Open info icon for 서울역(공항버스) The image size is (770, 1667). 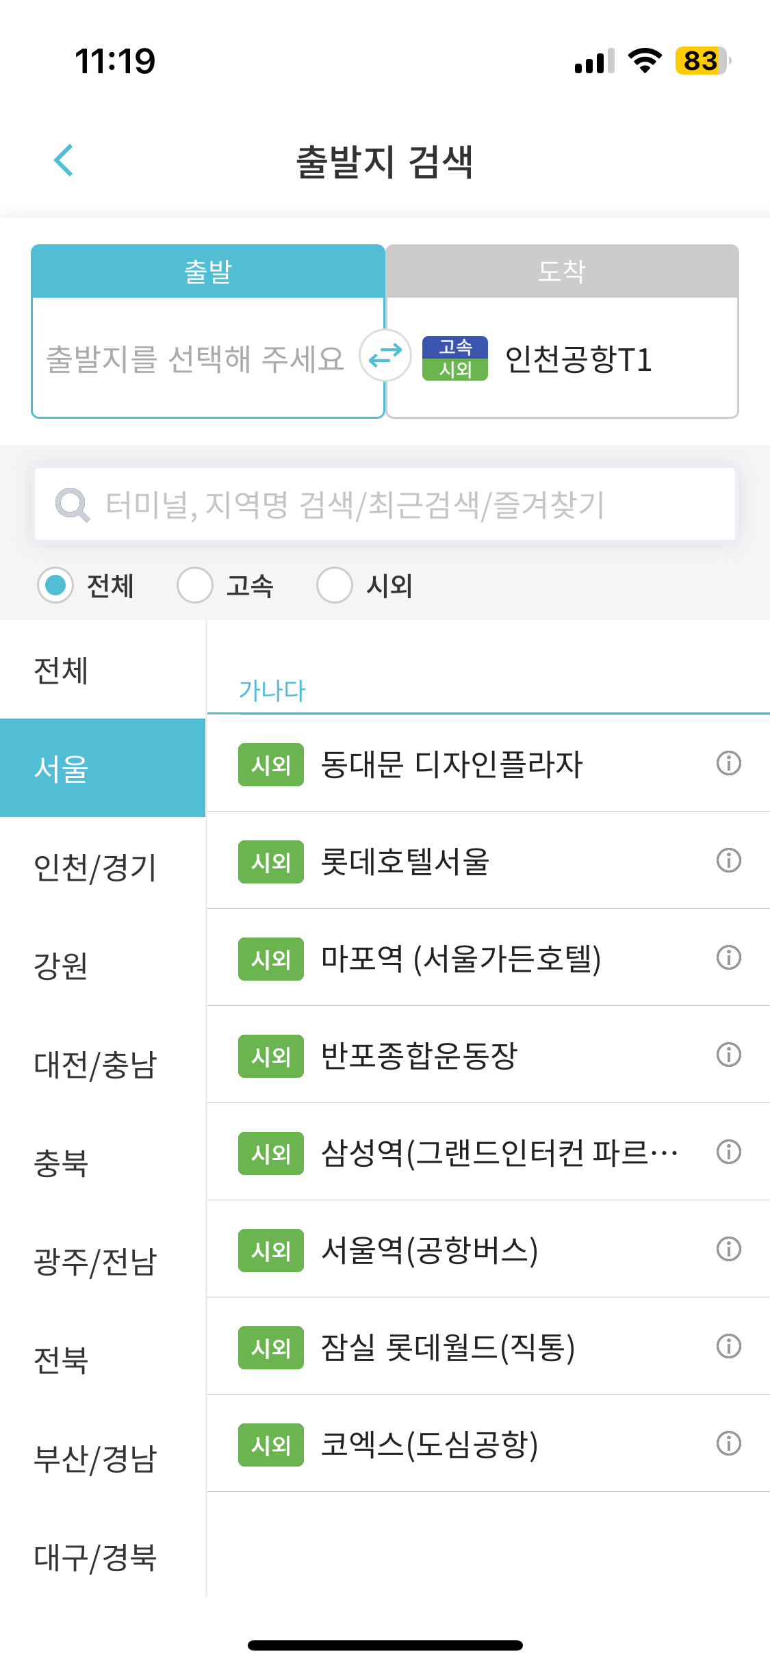pos(728,1250)
